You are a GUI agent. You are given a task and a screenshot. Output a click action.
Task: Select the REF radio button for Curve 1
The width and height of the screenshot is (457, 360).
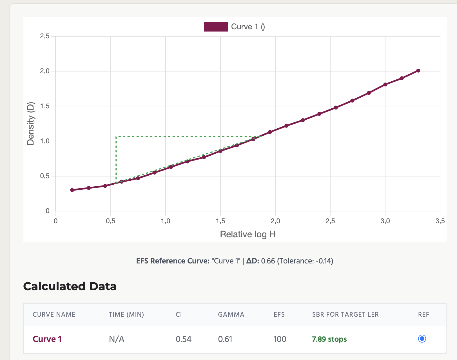click(x=422, y=339)
